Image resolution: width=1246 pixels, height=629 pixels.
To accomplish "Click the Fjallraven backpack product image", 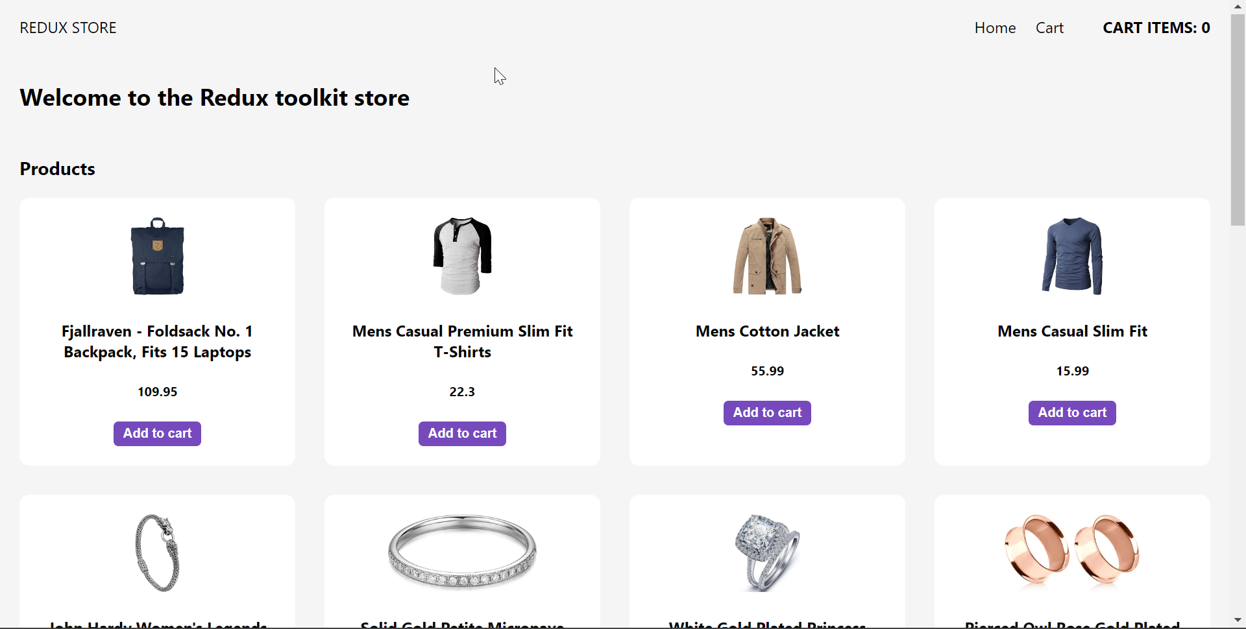I will click(156, 257).
